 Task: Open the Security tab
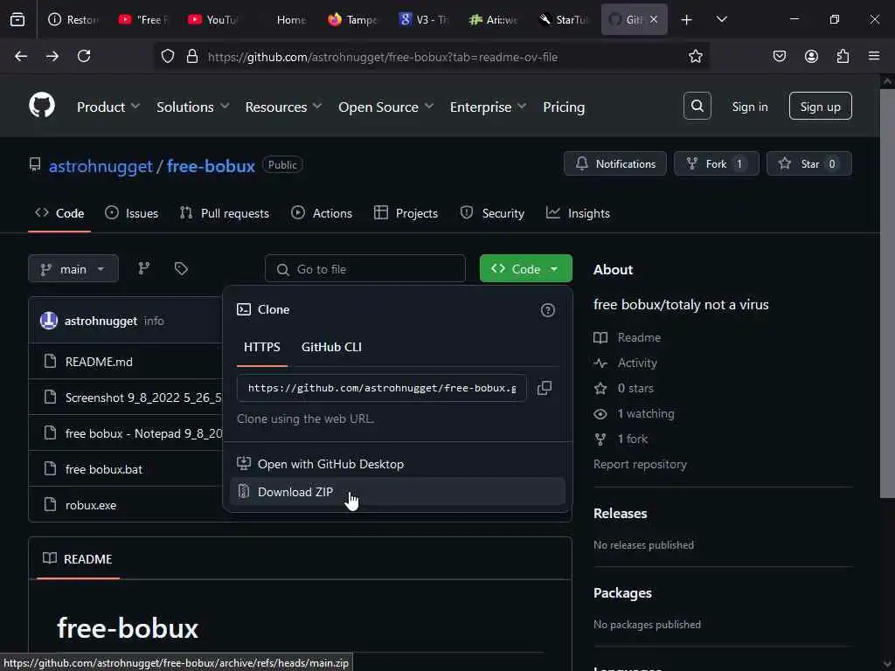tap(492, 213)
